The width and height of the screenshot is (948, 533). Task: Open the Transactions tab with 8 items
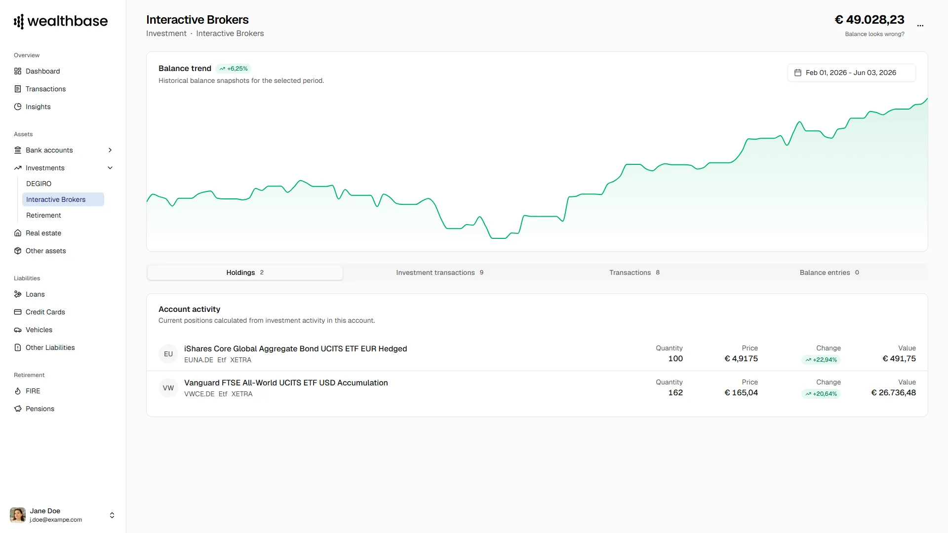[x=634, y=272]
